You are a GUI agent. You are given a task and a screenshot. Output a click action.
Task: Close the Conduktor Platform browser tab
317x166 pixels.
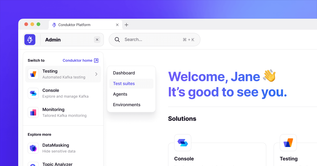117,25
